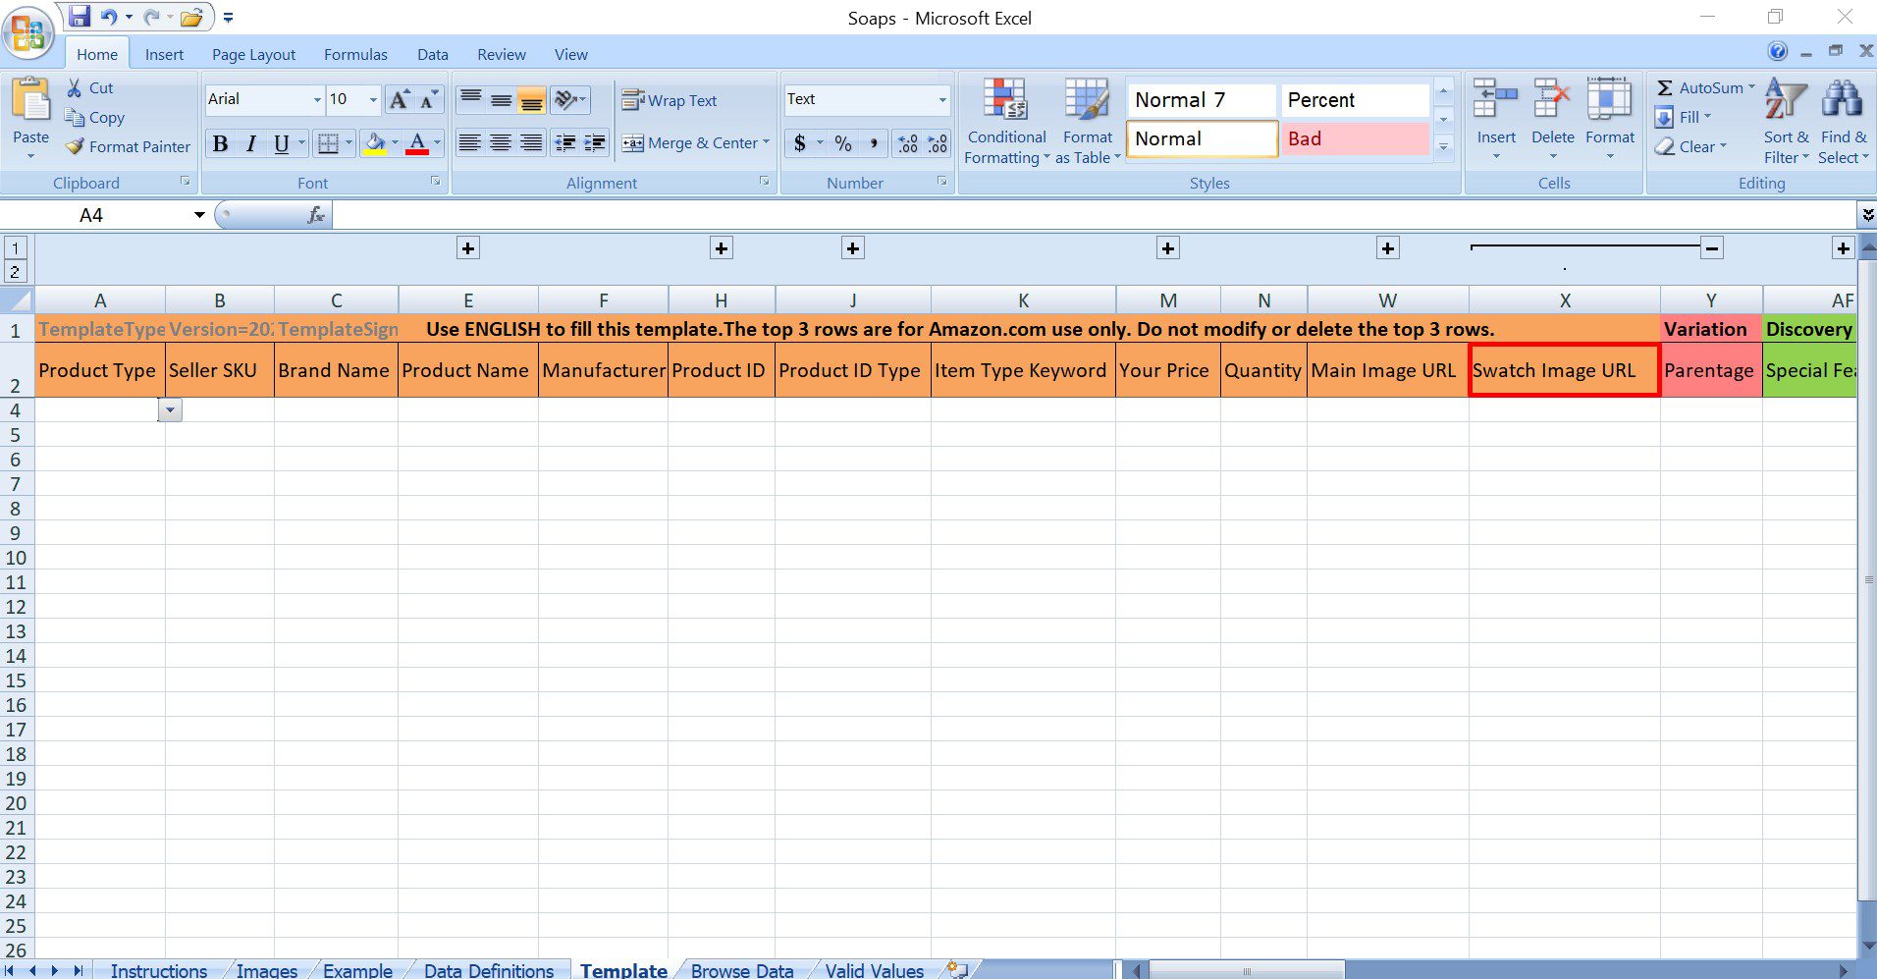This screenshot has height=979, width=1877.
Task: Apply yellow fill color to cell
Action: click(x=375, y=143)
